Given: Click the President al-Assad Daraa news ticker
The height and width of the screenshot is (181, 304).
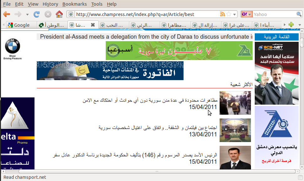Looking at the screenshot, I should point(145,37).
